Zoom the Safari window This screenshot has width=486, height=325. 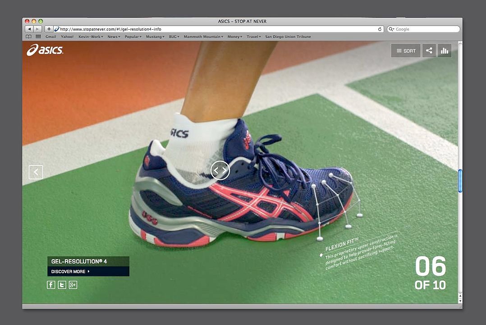pyautogui.click(x=41, y=21)
